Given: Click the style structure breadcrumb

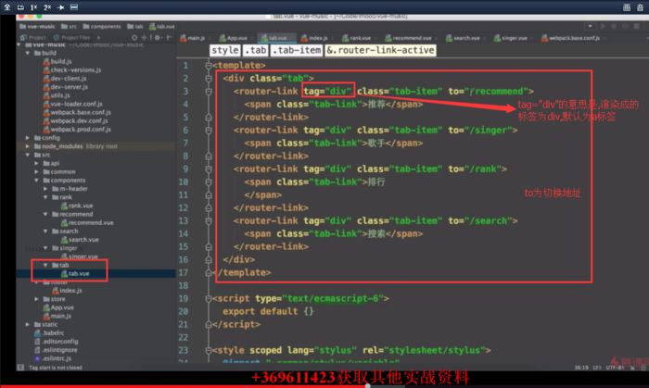Looking at the screenshot, I should coord(224,50).
